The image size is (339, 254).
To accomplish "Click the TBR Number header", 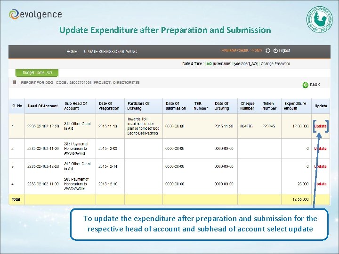I will pyautogui.click(x=201, y=106).
